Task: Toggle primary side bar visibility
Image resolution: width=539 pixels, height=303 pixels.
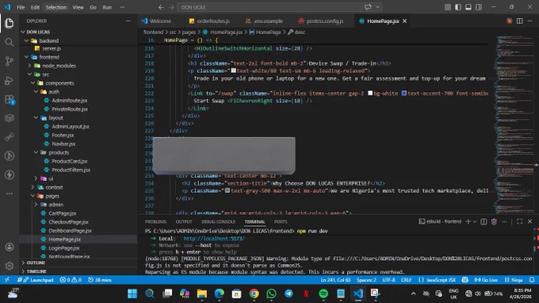Action: 458,7
